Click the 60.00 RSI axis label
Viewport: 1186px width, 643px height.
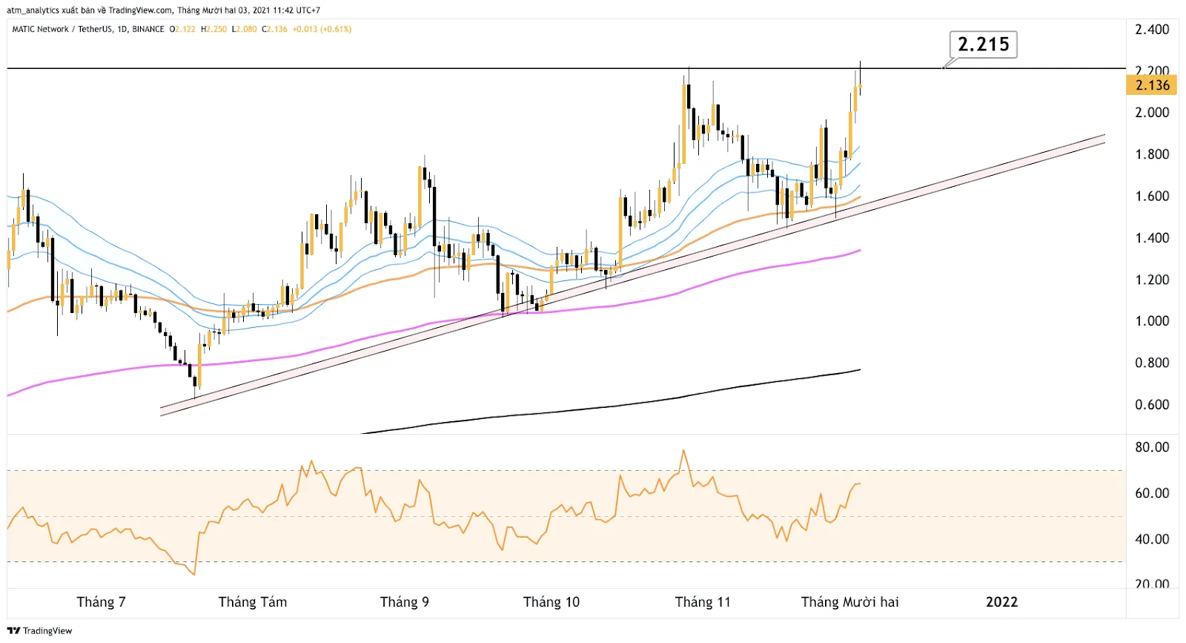click(x=1152, y=492)
